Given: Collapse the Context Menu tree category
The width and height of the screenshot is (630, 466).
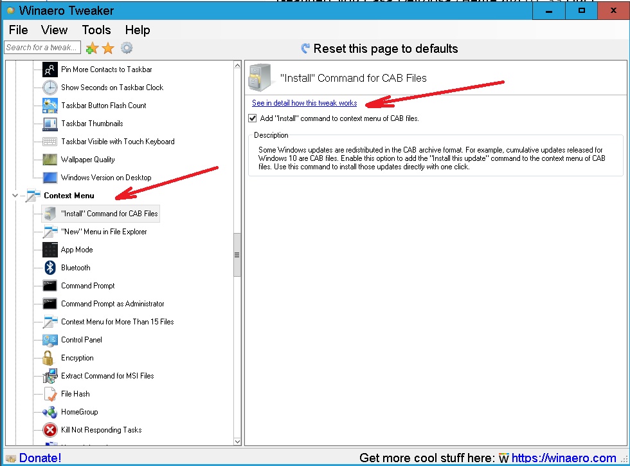Looking at the screenshot, I should (x=15, y=196).
